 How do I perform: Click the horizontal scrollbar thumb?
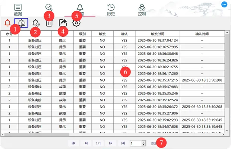click(37, 134)
